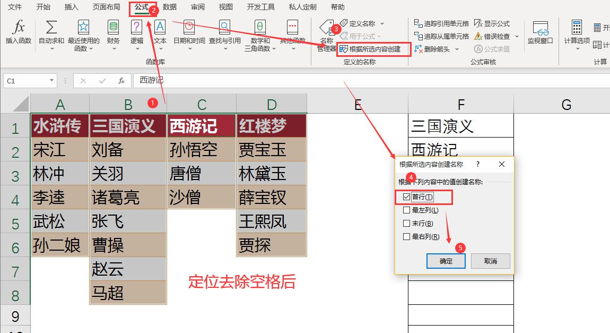610x333 pixels.
Task: Click Error Checking (错误检查)
Action: pyautogui.click(x=492, y=36)
